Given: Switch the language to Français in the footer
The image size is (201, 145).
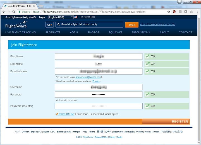Looking at the screenshot, I should [x=76, y=132].
